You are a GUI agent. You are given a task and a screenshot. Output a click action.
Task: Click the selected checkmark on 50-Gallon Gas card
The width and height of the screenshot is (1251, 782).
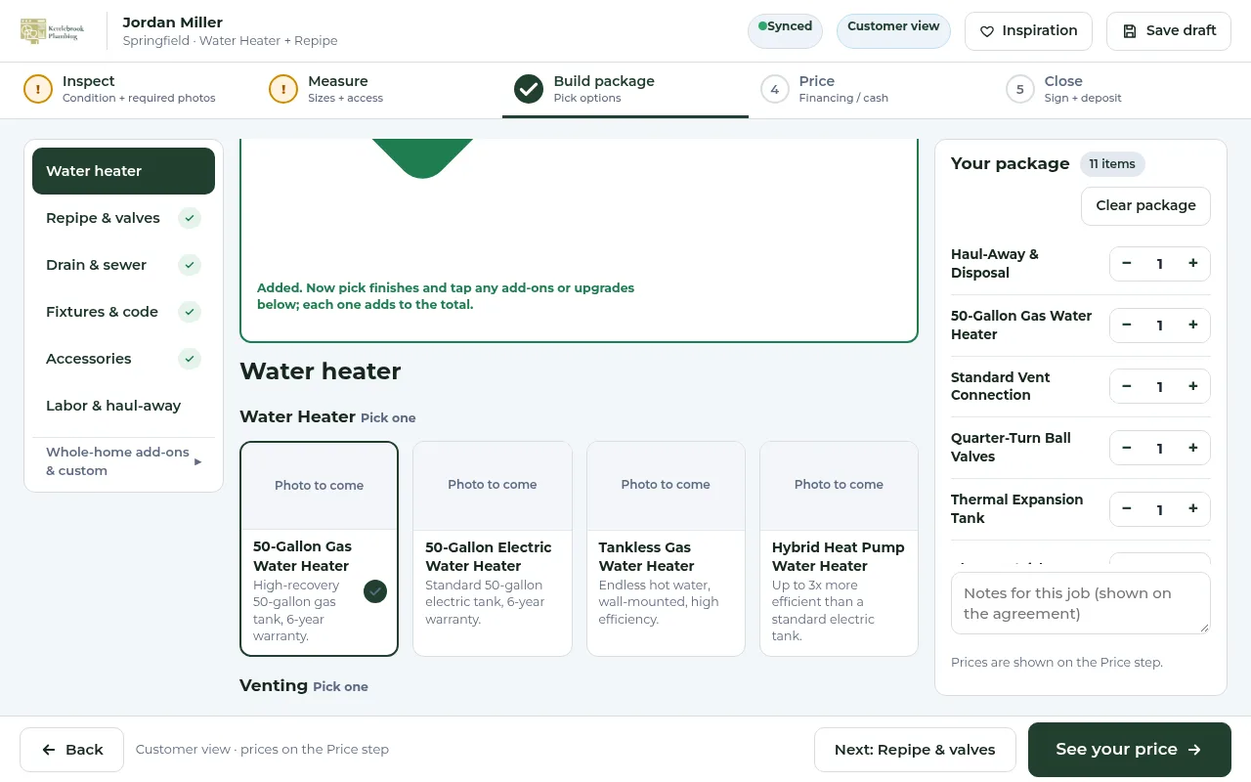pyautogui.click(x=375, y=591)
